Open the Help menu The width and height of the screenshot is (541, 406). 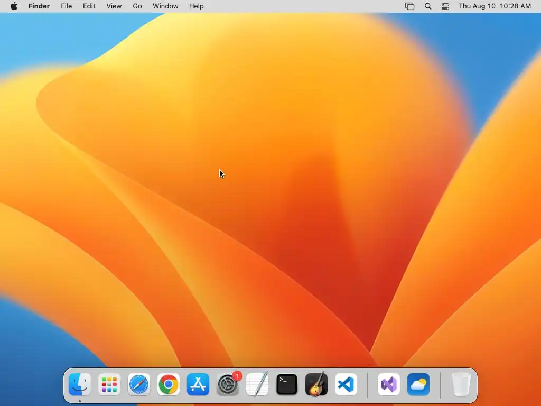[x=197, y=6]
